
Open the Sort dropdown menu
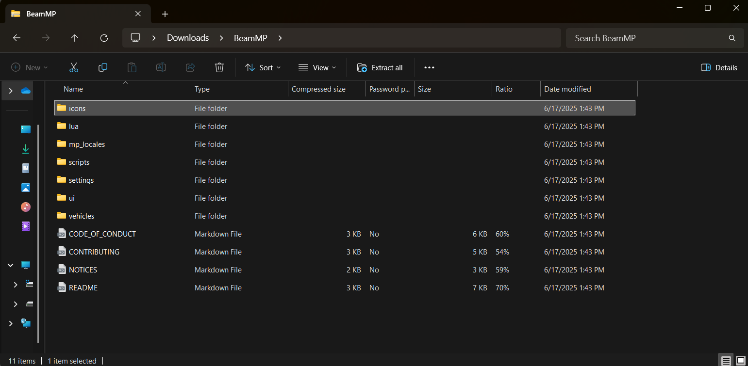coord(263,67)
